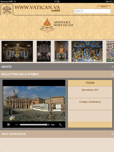Select the FOCUS panel header
Image resolution: width=114 pixels, height=152 pixels.
pyautogui.click(x=90, y=83)
